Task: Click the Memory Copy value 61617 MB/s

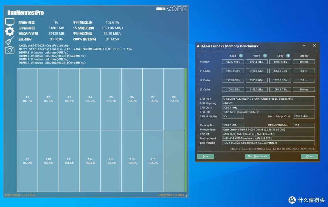Action: [x=280, y=62]
